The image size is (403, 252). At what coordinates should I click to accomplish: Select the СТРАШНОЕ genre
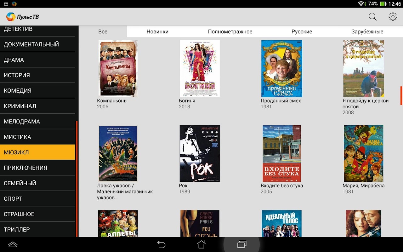click(37, 214)
